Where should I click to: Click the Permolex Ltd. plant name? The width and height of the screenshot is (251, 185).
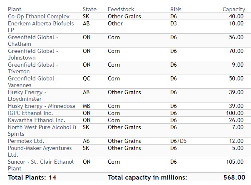(26, 141)
